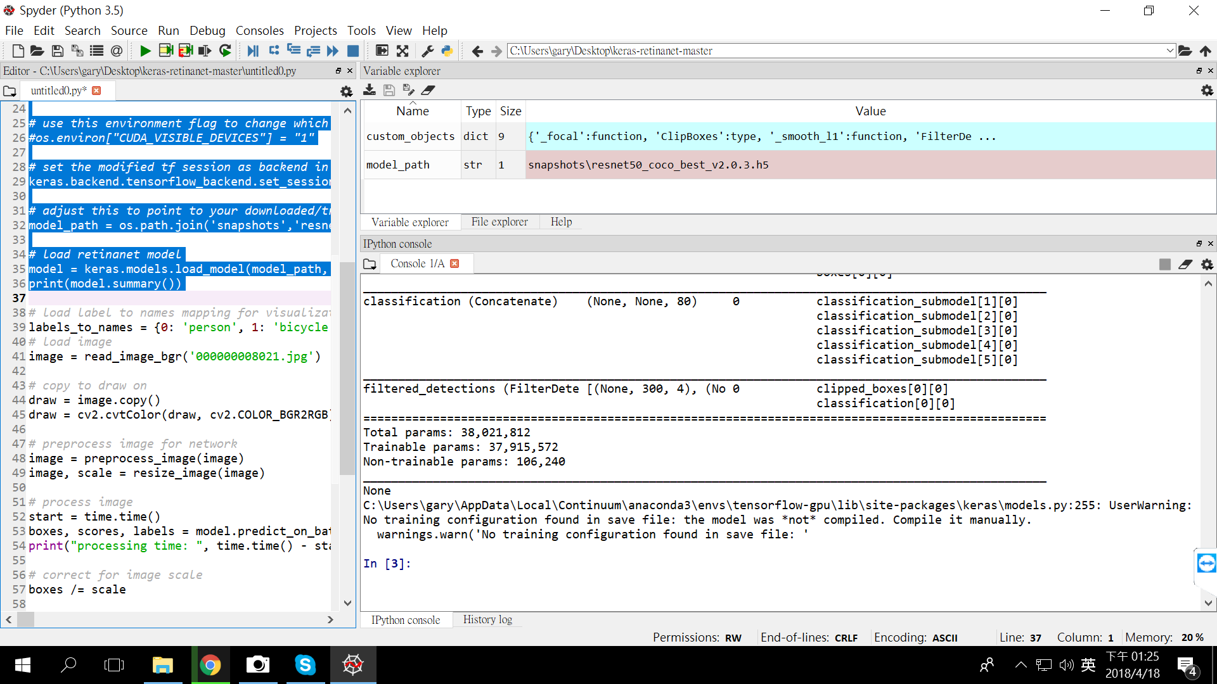Maximize the current pane
Screen dimensions: 1217x684
(x=402, y=51)
